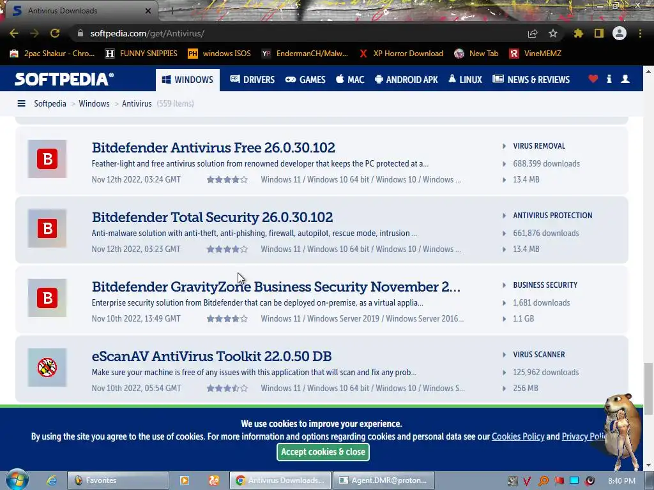This screenshot has height=490, width=654.
Task: Click the Softpedia logo
Action: 65,79
